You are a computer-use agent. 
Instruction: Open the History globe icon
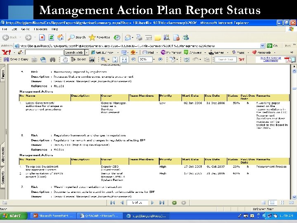pos(117,37)
